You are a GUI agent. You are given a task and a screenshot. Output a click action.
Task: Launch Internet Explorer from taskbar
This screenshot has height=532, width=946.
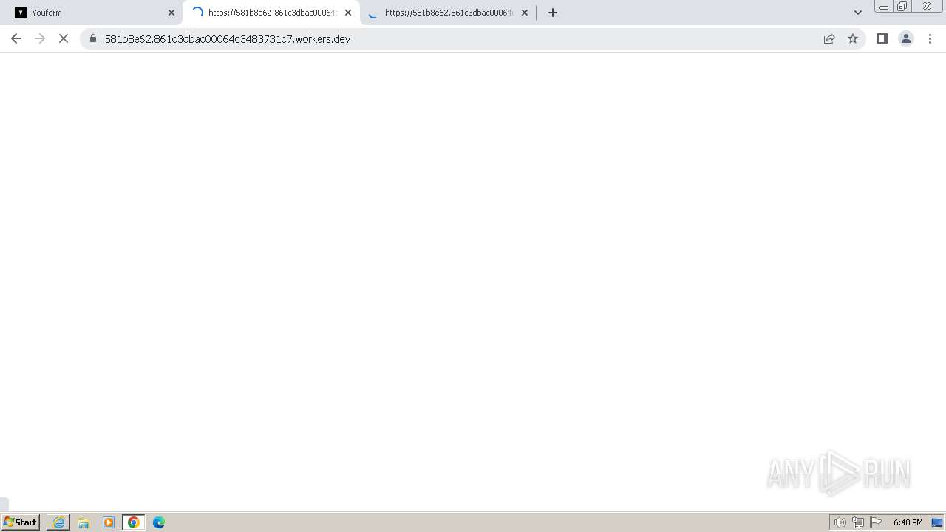point(59,522)
